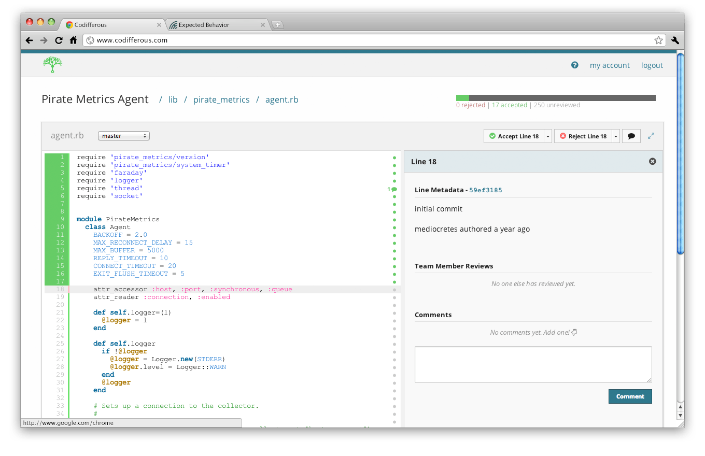The height and width of the screenshot is (456, 705).
Task: Open the pirate_metrics breadcrumb link
Action: pos(221,99)
